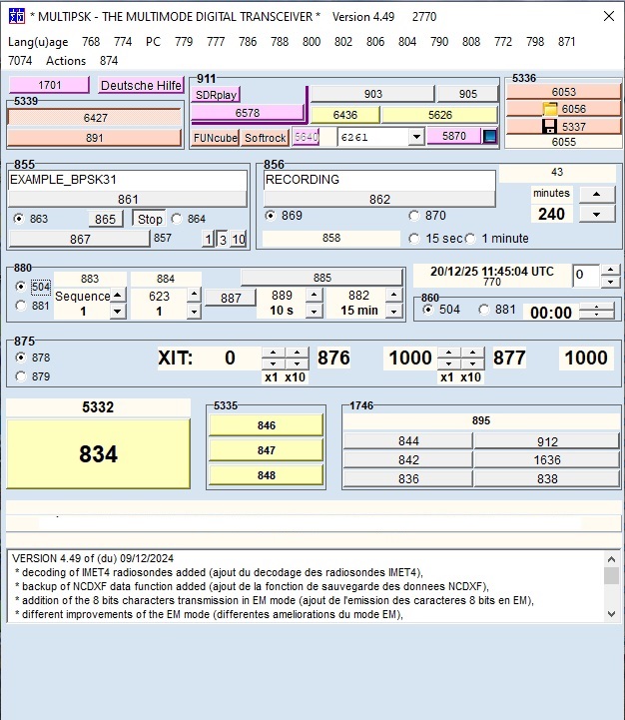
Task: Increase the 889 10 s value
Action: pos(314,295)
